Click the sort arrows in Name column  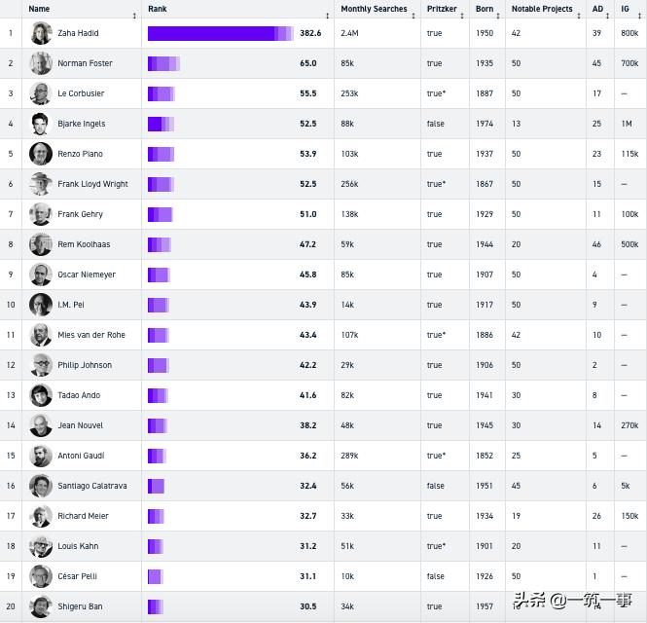click(134, 16)
